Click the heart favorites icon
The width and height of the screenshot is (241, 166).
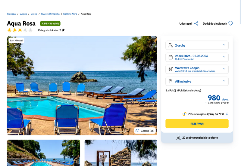(x=230, y=23)
